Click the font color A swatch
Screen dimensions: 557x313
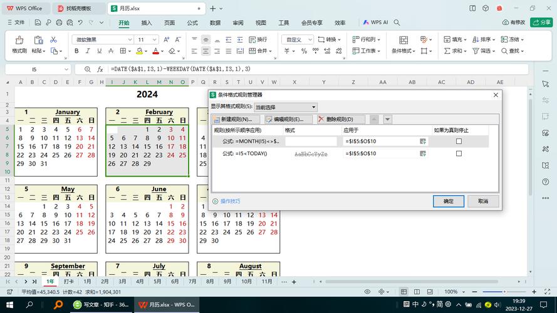point(155,51)
